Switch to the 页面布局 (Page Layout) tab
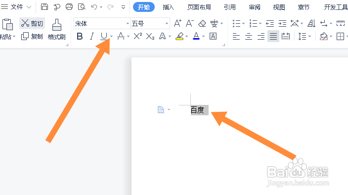Image resolution: width=348 pixels, height=195 pixels. coord(199,7)
